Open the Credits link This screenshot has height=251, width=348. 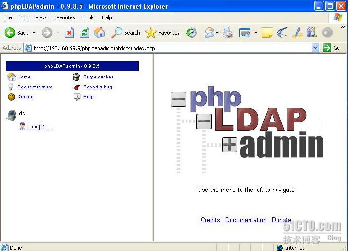tap(210, 220)
